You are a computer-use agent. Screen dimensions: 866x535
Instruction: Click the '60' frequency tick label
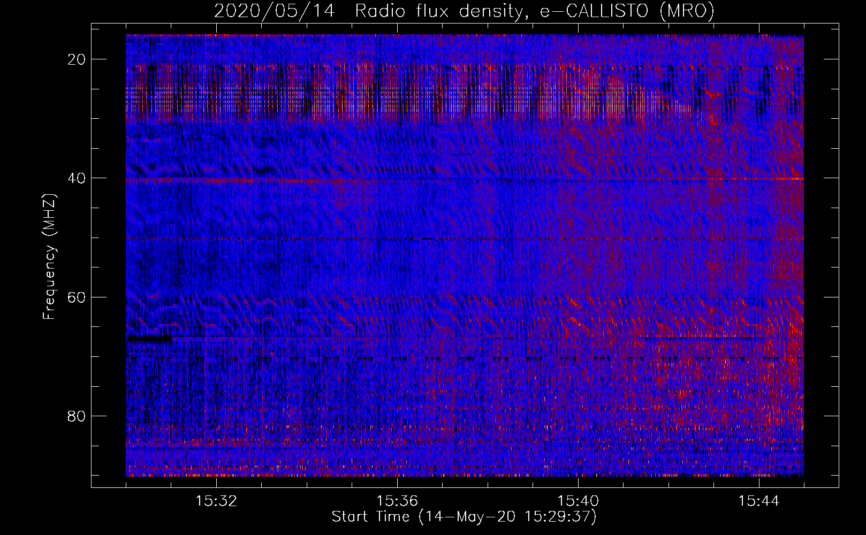click(x=77, y=297)
